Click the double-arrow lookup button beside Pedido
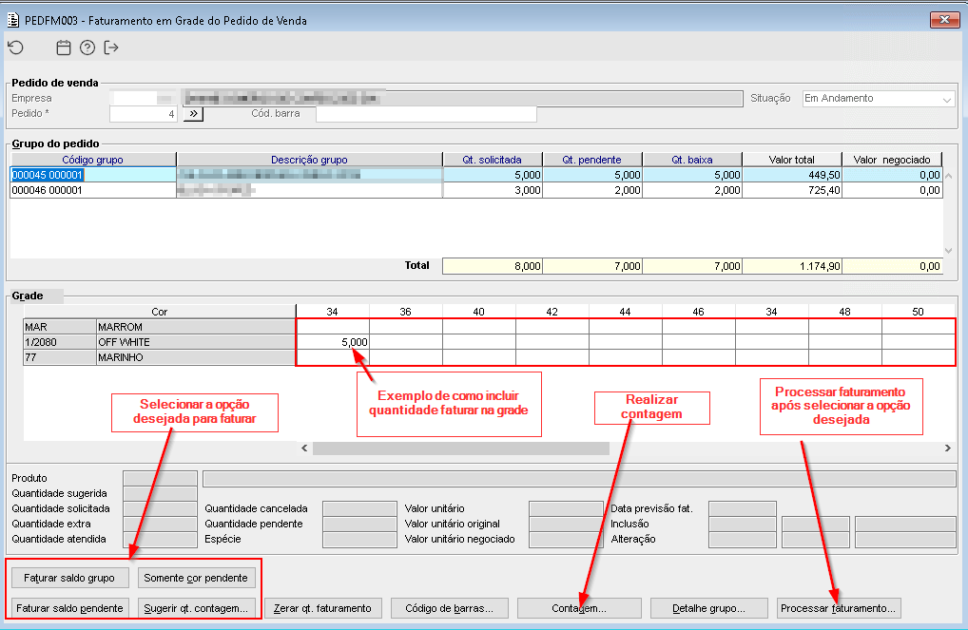 click(x=193, y=113)
